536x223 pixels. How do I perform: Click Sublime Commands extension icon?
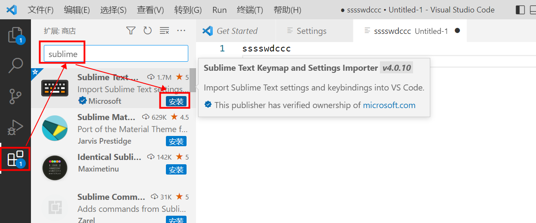click(x=55, y=208)
